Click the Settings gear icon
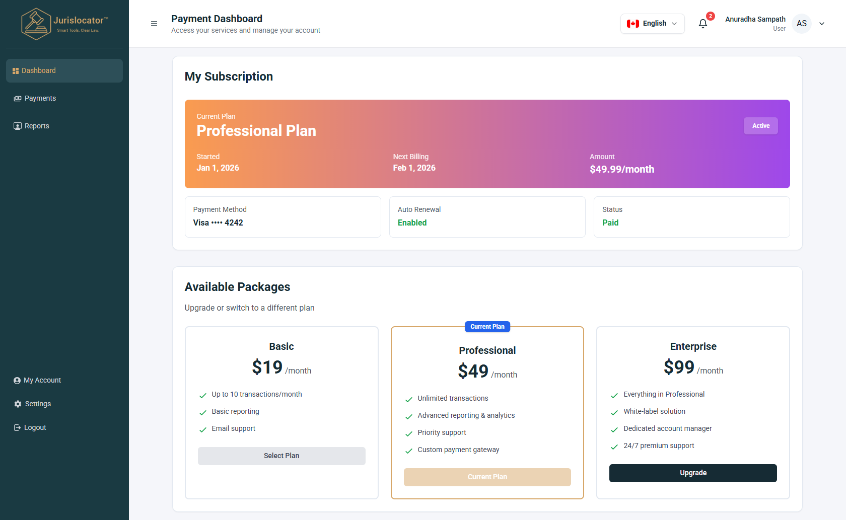Viewport: 846px width, 520px height. pyautogui.click(x=18, y=404)
